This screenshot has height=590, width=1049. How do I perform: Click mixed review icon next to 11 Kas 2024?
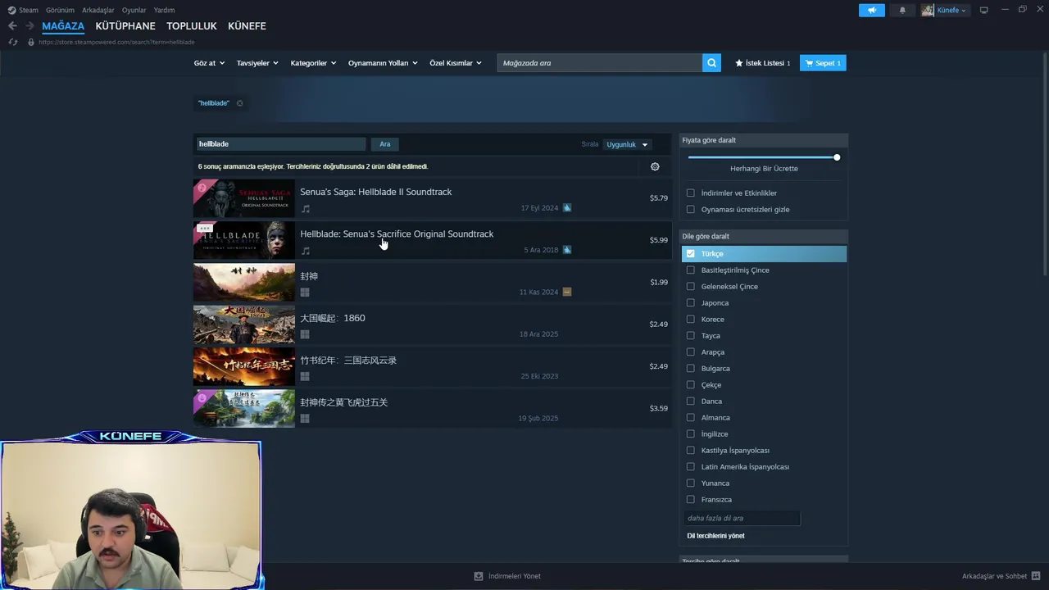coord(566,292)
